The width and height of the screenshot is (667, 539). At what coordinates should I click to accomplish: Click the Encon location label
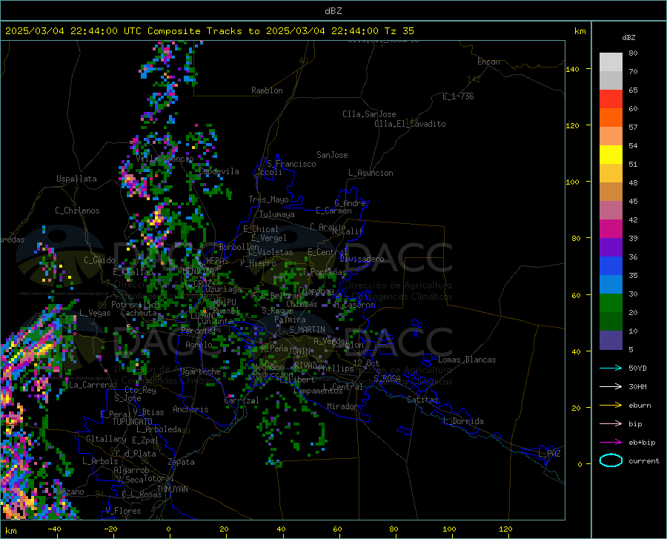488,62
